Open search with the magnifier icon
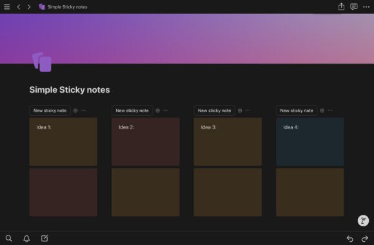The image size is (374, 245). [9, 239]
